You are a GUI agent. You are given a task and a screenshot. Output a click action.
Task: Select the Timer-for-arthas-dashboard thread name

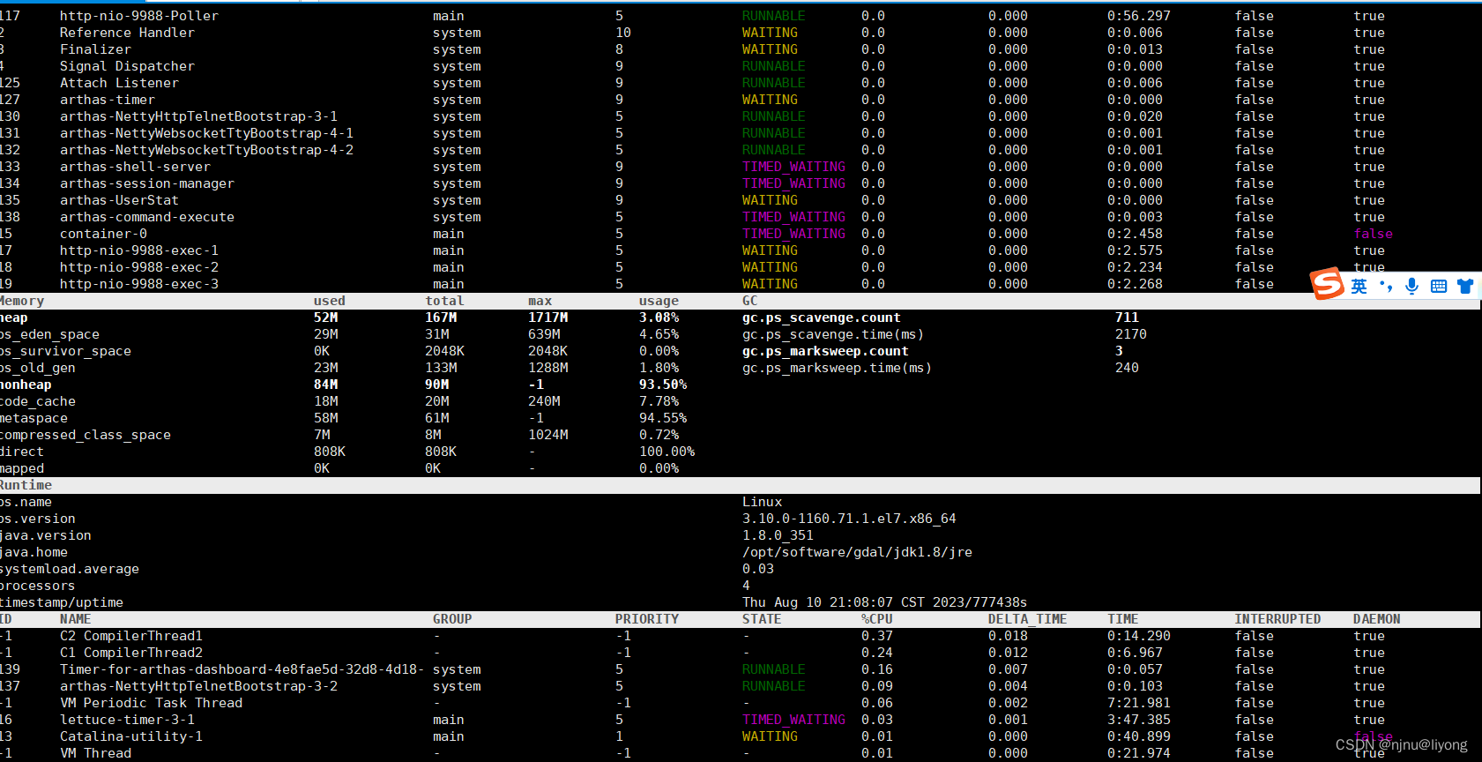pos(242,669)
